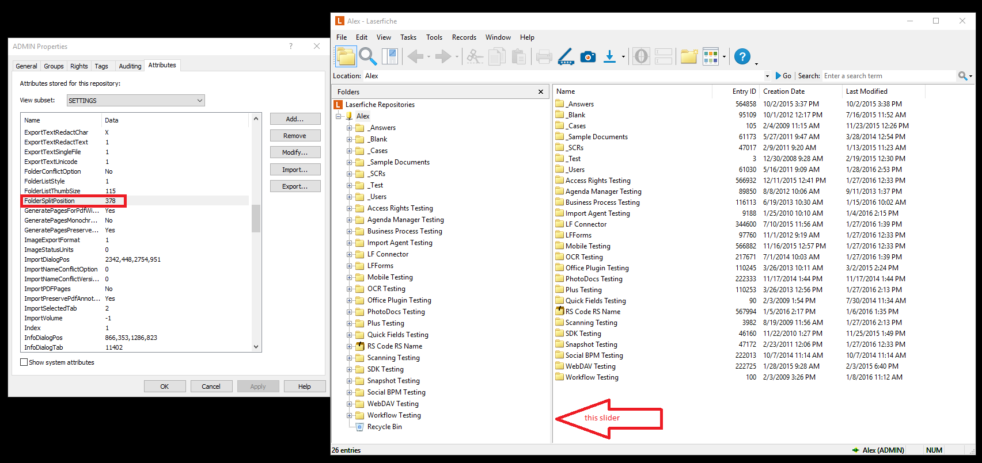Click the Import download arrow icon
982x463 pixels.
click(x=609, y=56)
